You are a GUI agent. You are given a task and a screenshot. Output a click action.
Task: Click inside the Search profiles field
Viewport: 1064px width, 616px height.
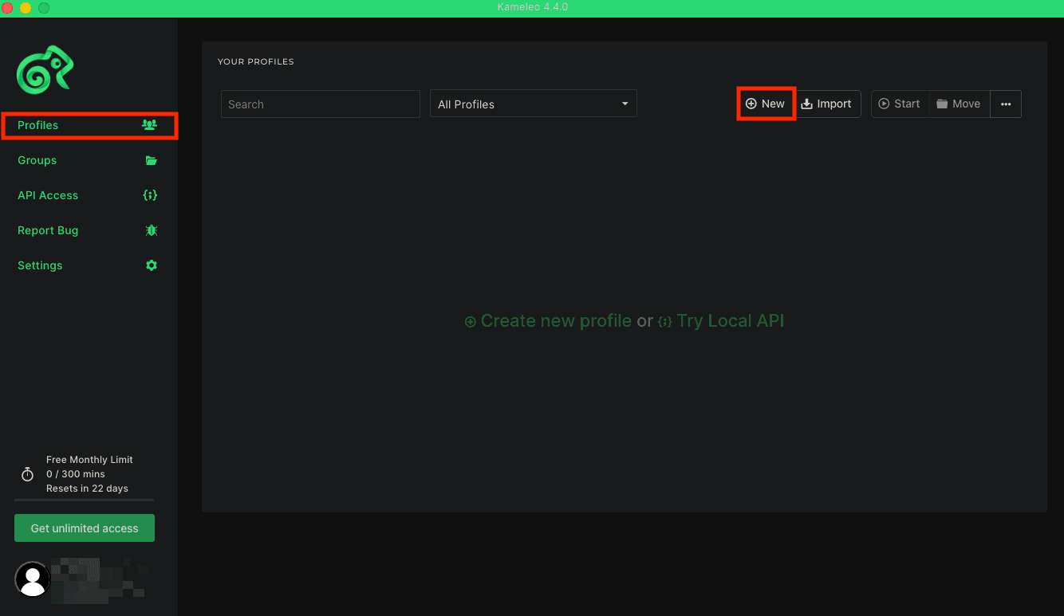[319, 104]
